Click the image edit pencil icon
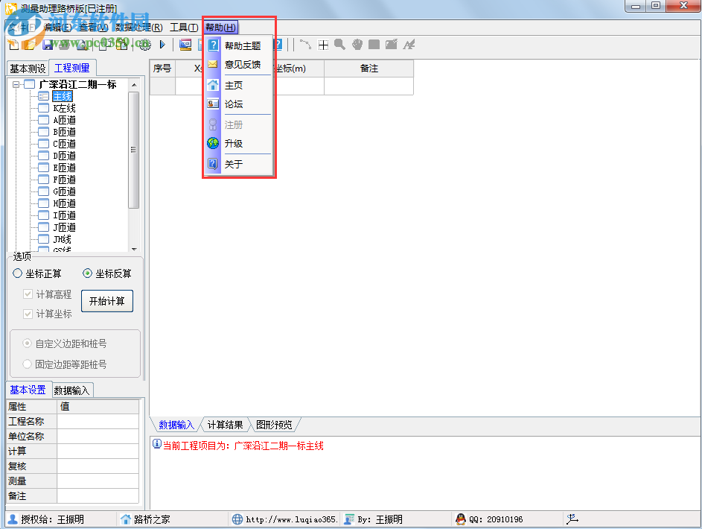This screenshot has height=529, width=702. [392, 45]
